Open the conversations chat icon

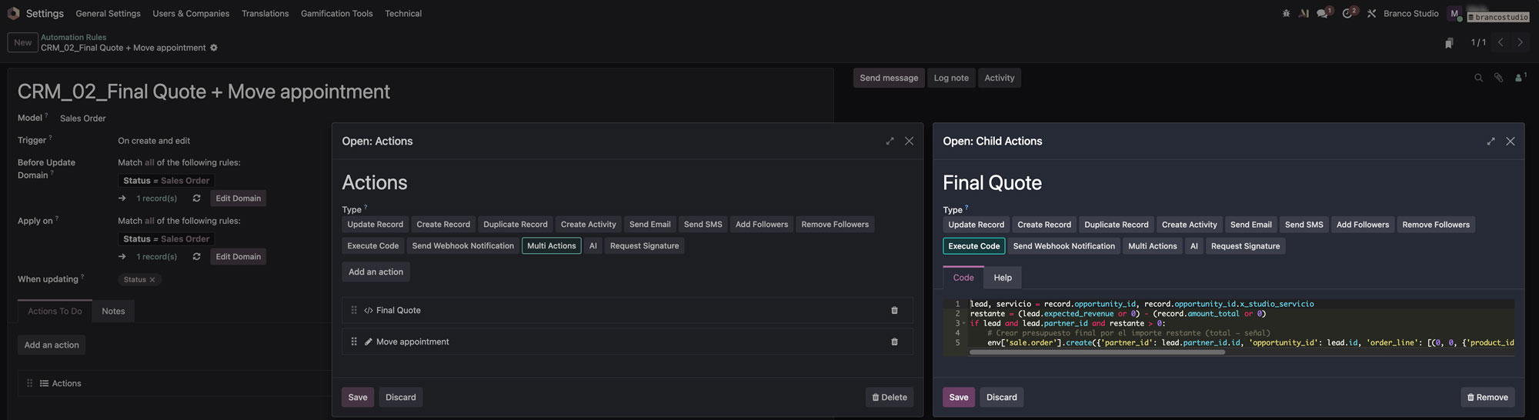click(1322, 14)
